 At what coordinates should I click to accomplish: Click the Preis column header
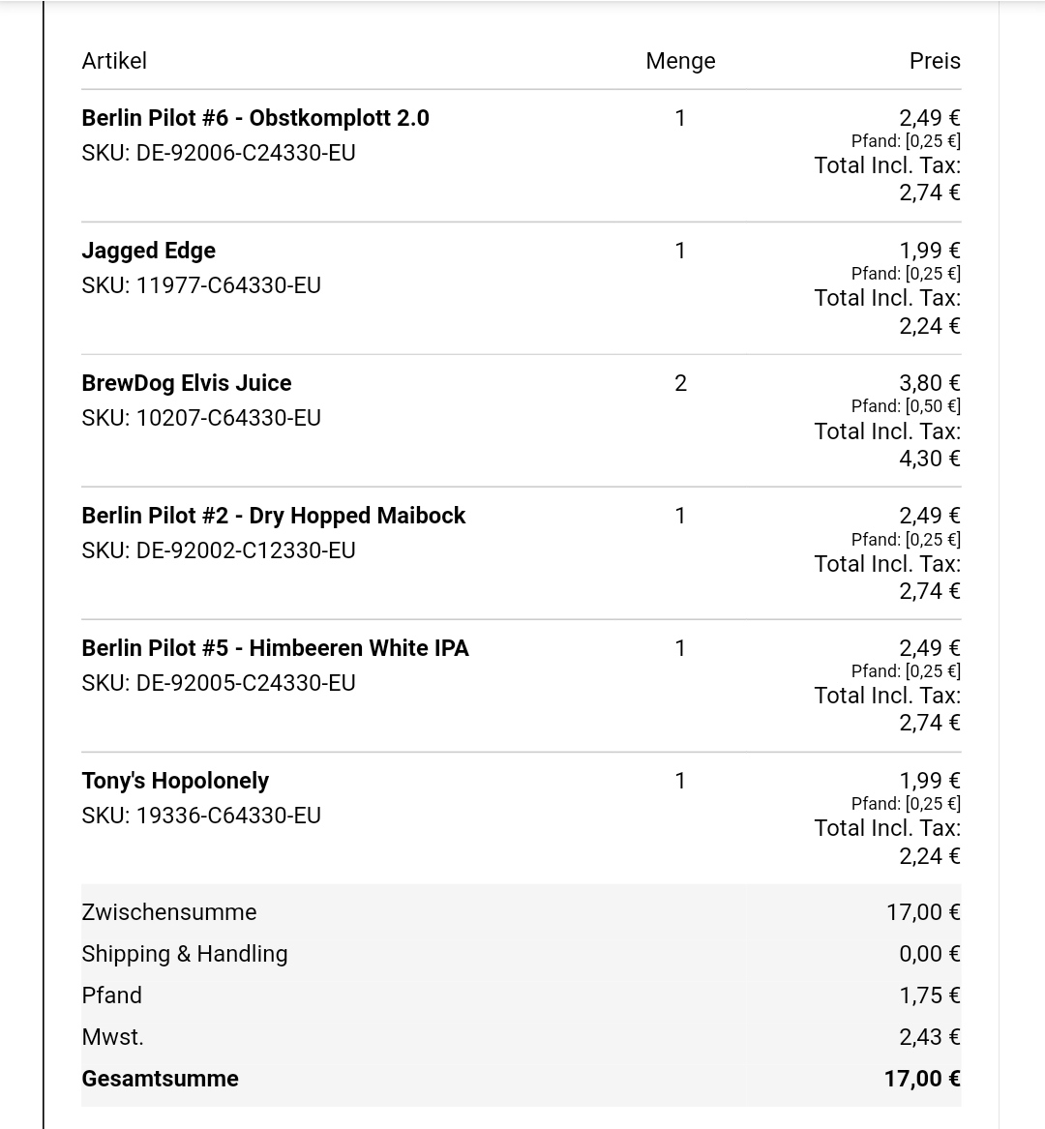(x=934, y=61)
